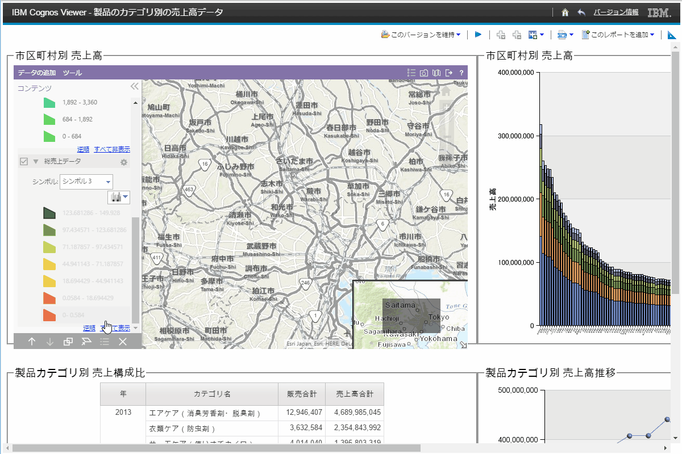Click the 逆順 link above 総売上データ

pyautogui.click(x=83, y=149)
